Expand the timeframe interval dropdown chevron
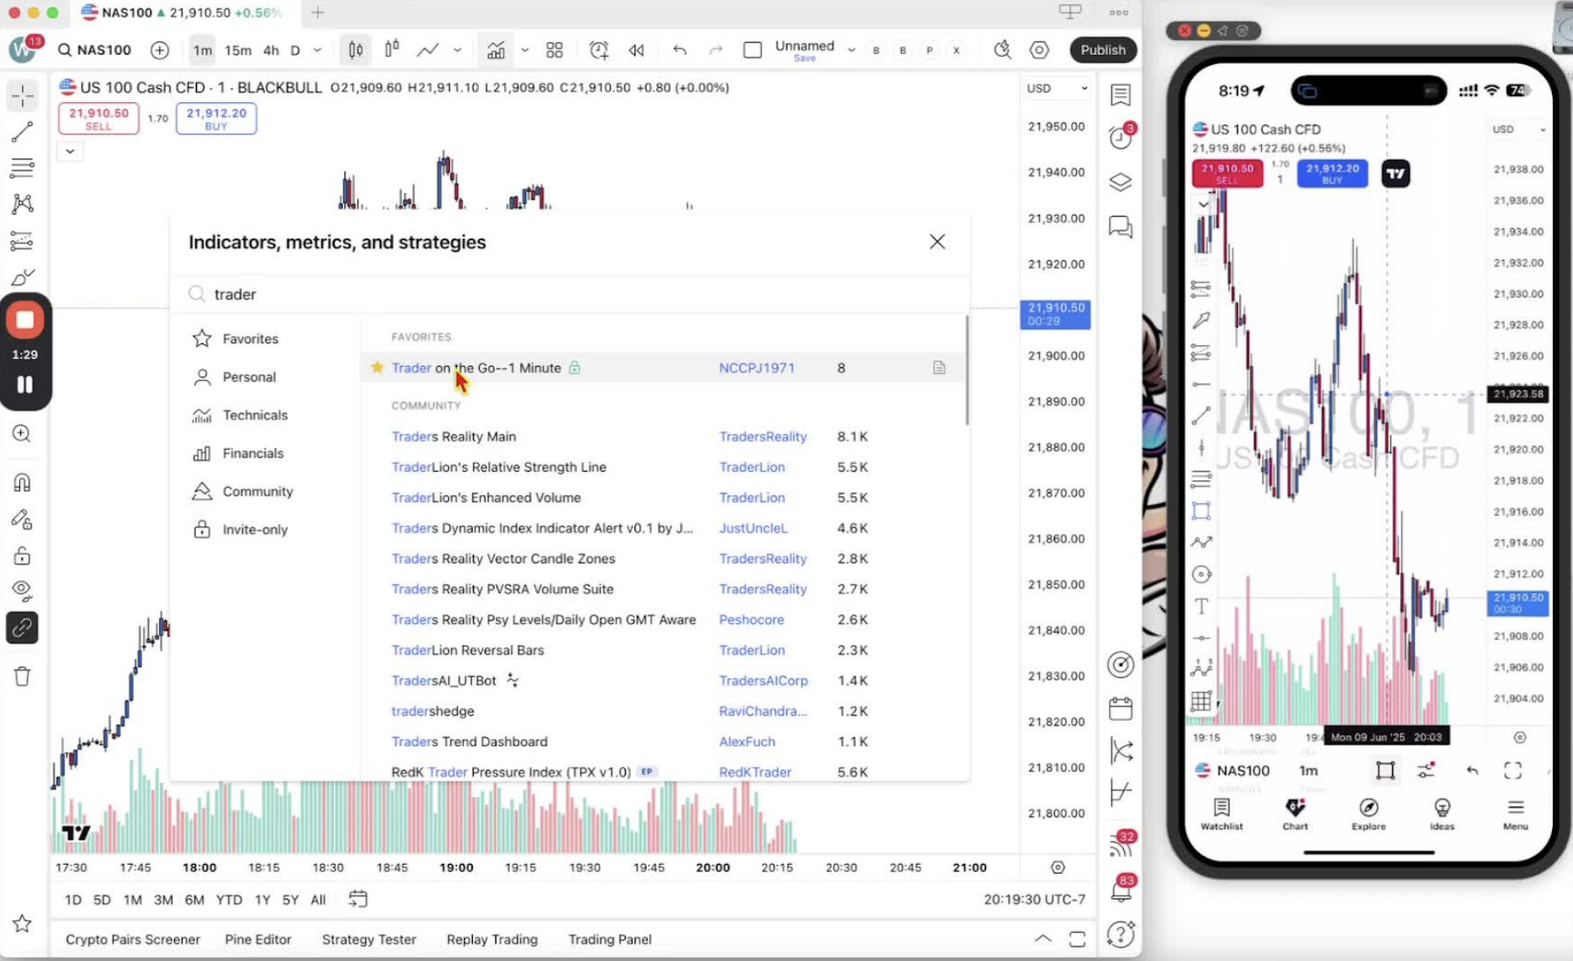This screenshot has height=961, width=1573. coord(317,50)
